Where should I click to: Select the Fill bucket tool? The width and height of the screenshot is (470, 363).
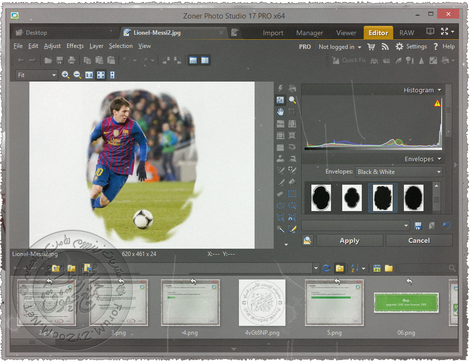coord(292,182)
